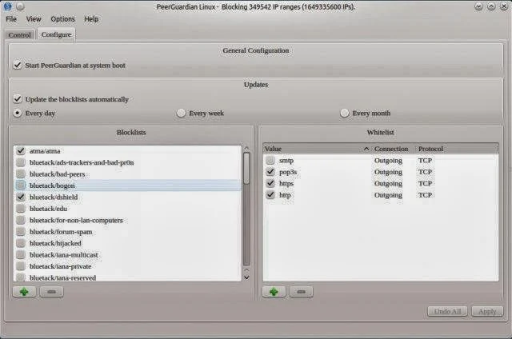Sort whitelist by Value column header
Screen dimensions: 512x339
click(317, 149)
